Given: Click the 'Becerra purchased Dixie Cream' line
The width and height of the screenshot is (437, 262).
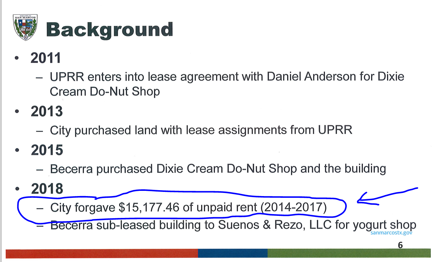Looking at the screenshot, I should 218,169.
